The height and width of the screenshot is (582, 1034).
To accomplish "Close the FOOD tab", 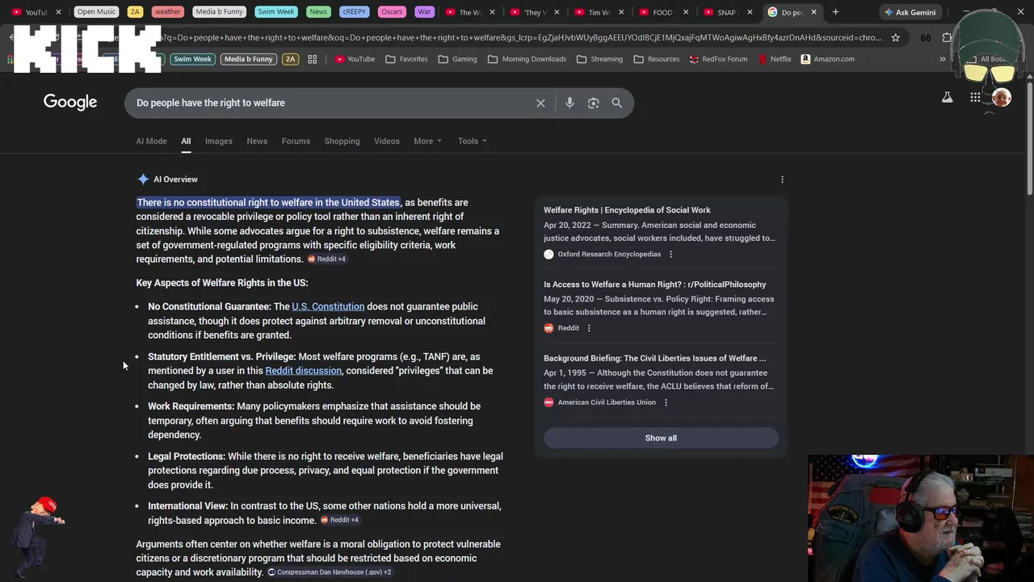I will [x=686, y=12].
